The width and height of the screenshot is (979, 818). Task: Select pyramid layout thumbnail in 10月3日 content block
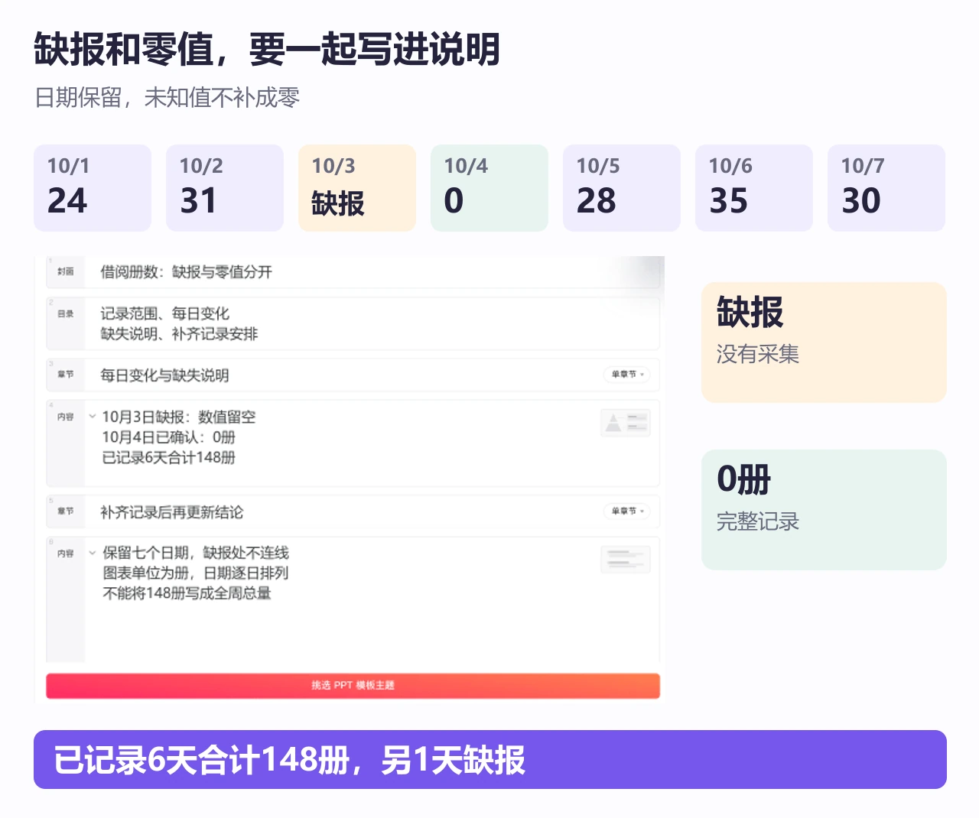coord(626,423)
